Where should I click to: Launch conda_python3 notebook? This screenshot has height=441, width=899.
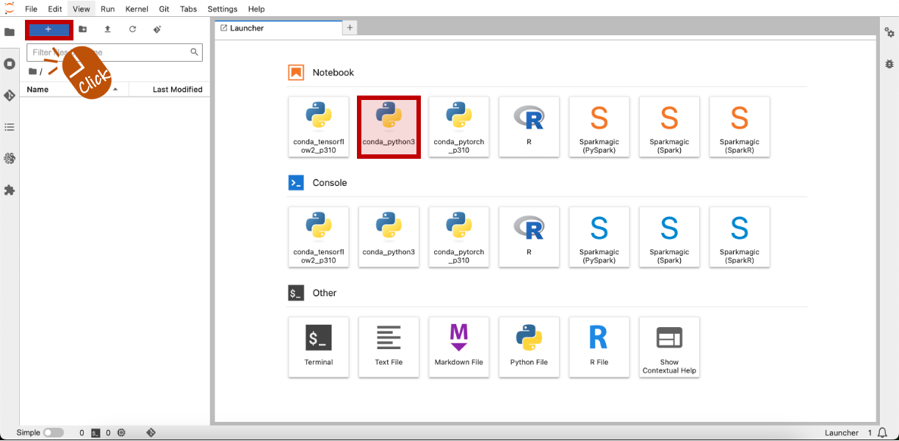pyautogui.click(x=389, y=126)
